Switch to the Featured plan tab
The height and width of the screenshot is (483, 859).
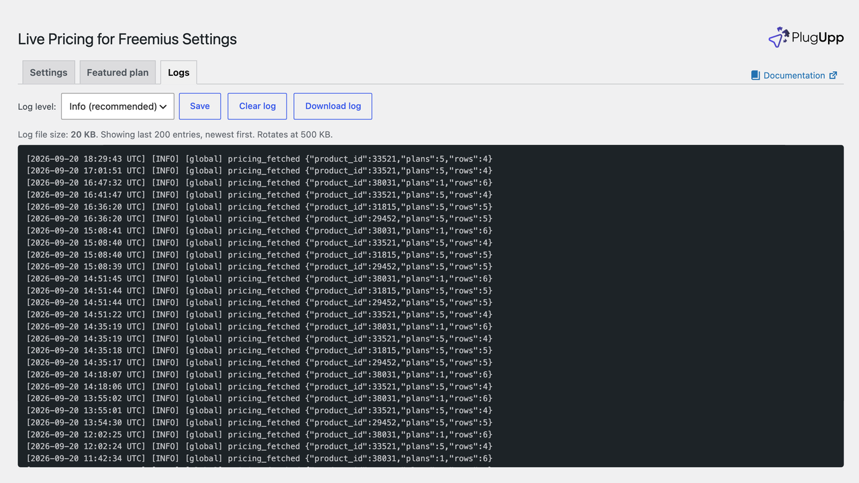[117, 72]
